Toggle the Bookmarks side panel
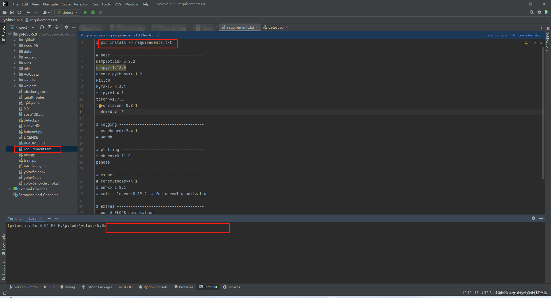Screen dimensions: 551x298 coord(3,244)
